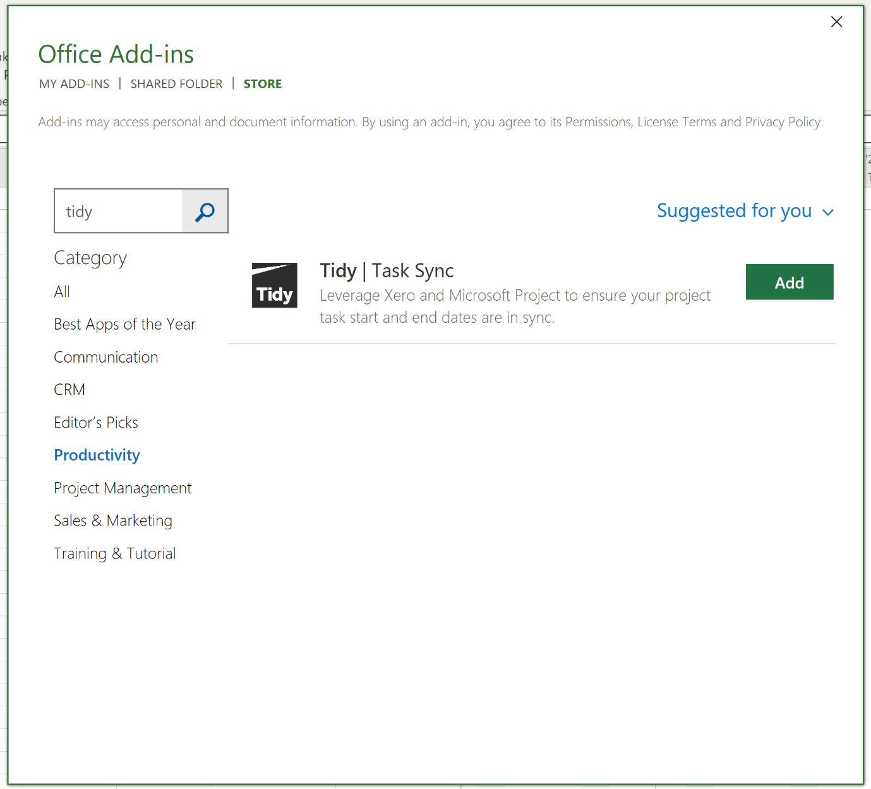Image resolution: width=871 pixels, height=789 pixels.
Task: Open the Tidy add-in logo thumbnail
Action: pos(275,286)
